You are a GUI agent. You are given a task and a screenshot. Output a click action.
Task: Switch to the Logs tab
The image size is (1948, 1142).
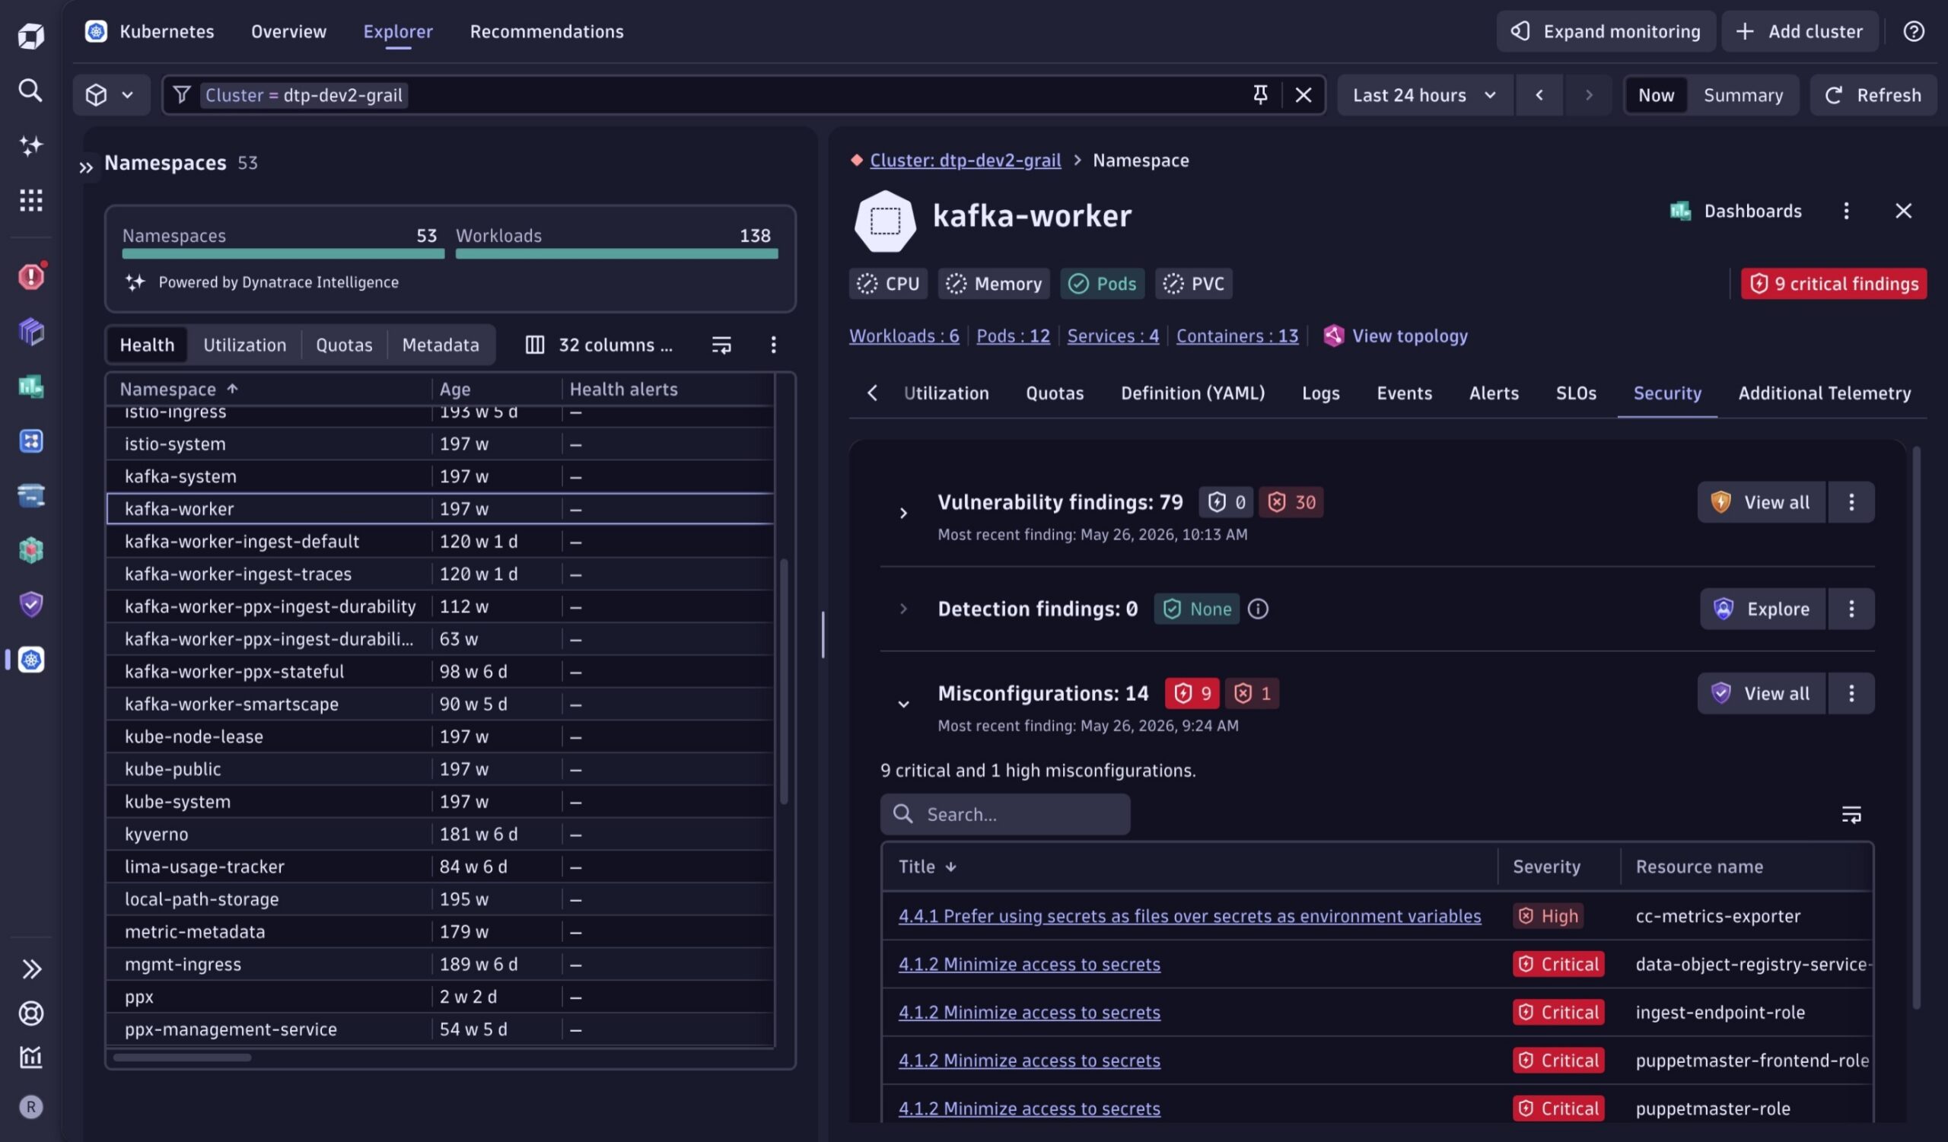[x=1320, y=393]
